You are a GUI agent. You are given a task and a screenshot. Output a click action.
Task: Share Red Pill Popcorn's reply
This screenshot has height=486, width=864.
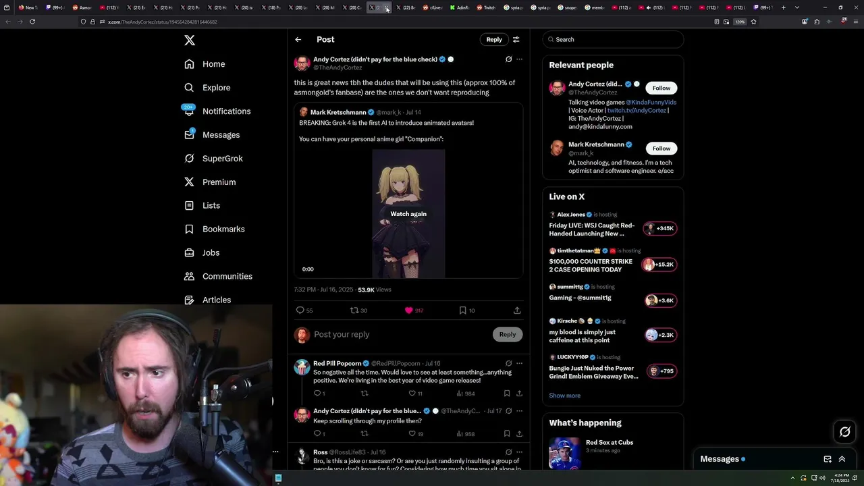[519, 394]
